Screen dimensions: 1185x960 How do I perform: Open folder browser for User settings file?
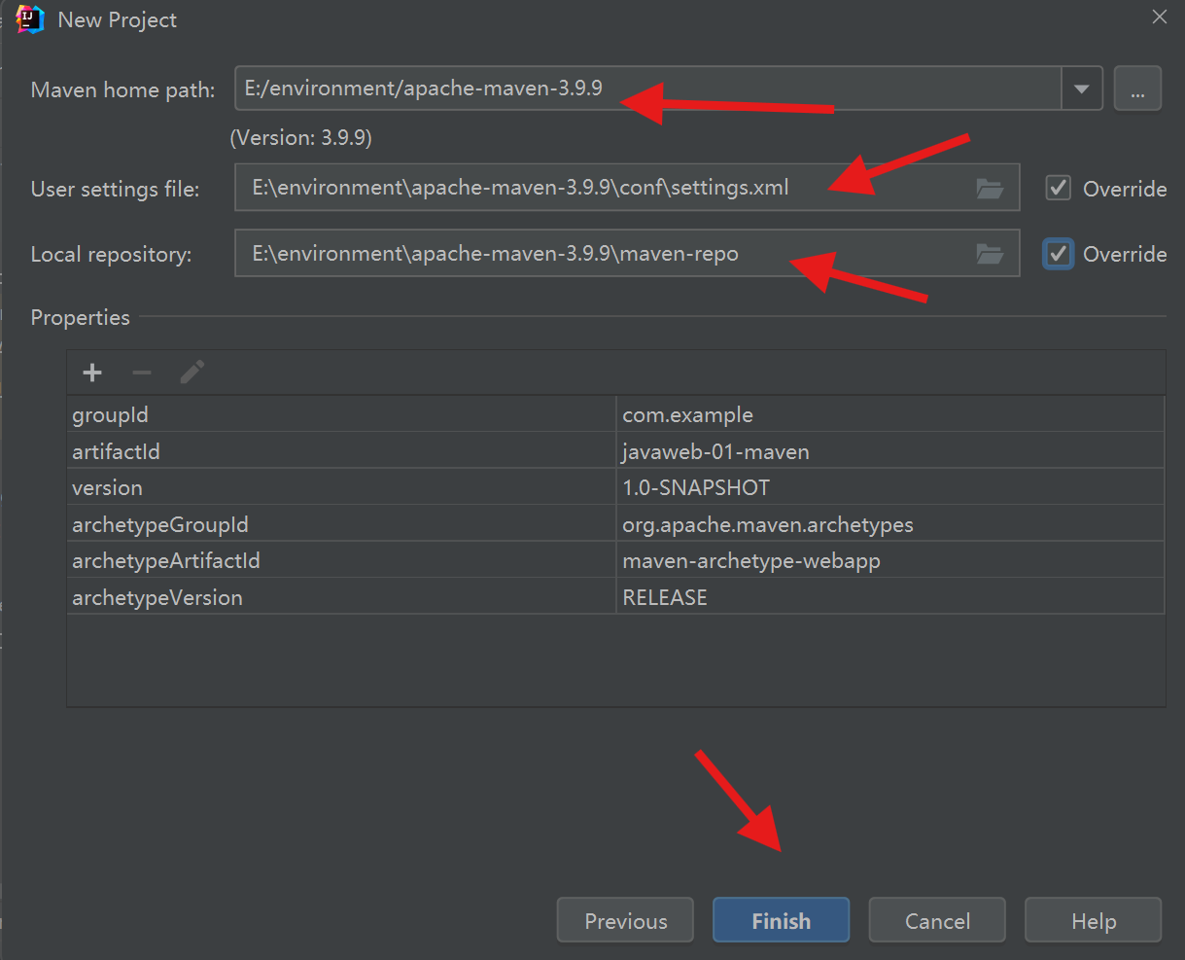990,189
